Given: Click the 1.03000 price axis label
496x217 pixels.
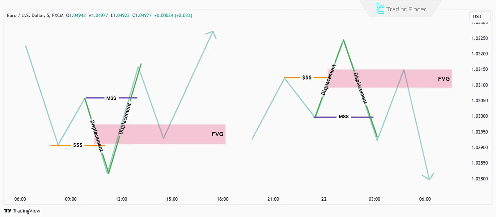Looking at the screenshot, I should 479,116.
